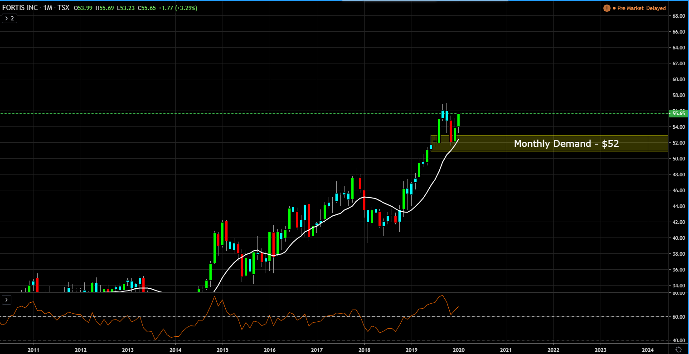Click the 2015 label on time axis

pyautogui.click(x=222, y=349)
